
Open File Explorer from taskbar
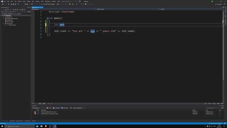click(41, 126)
